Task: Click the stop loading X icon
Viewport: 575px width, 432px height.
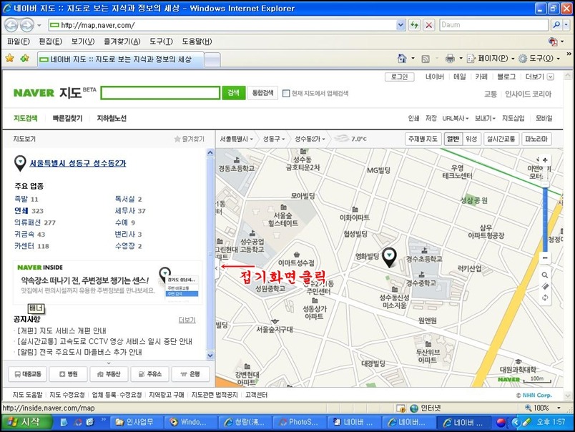Action: pyautogui.click(x=428, y=25)
